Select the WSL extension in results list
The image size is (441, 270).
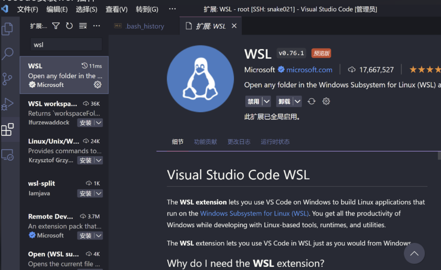[x=64, y=75]
